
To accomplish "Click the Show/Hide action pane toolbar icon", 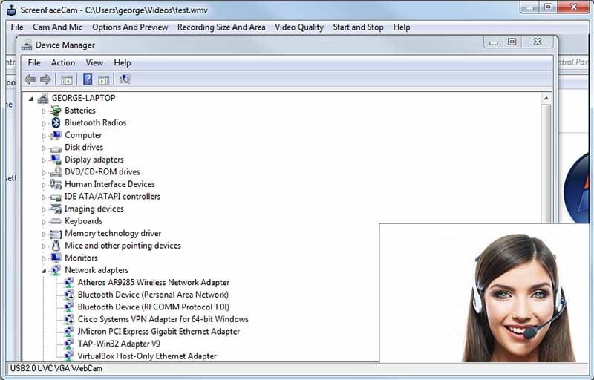I will click(x=104, y=80).
